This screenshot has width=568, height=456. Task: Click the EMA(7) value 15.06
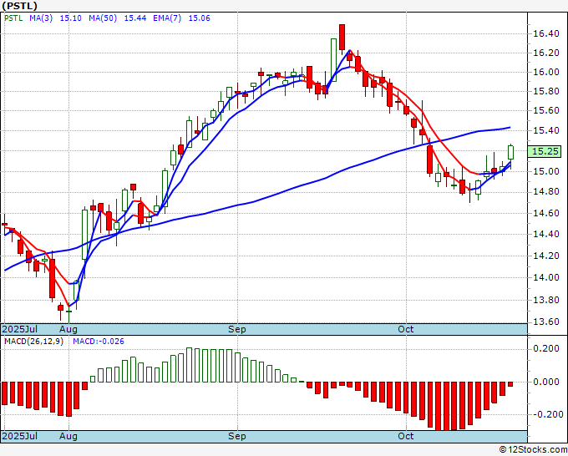pos(200,18)
